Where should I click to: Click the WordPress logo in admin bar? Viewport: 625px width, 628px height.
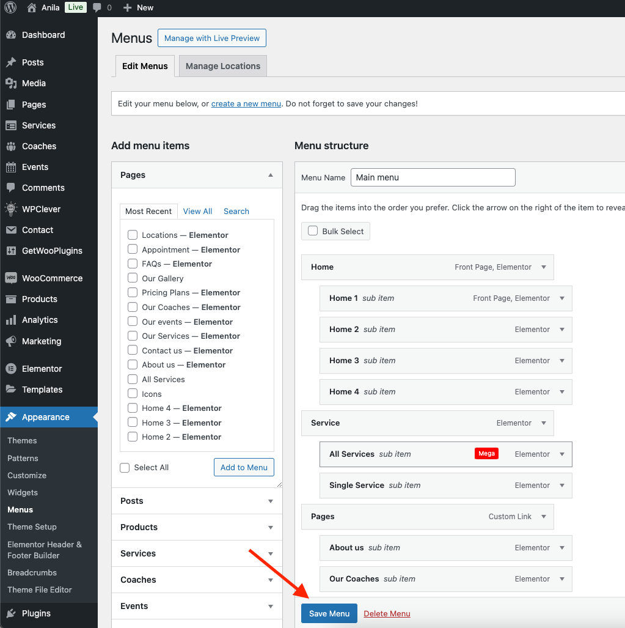click(x=10, y=8)
